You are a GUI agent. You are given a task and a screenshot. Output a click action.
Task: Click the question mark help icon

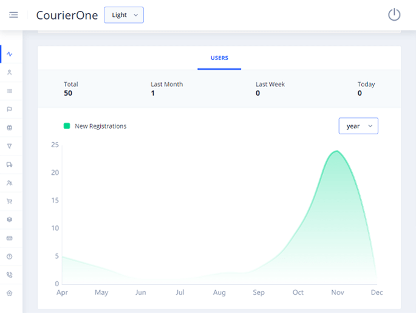pyautogui.click(x=10, y=256)
